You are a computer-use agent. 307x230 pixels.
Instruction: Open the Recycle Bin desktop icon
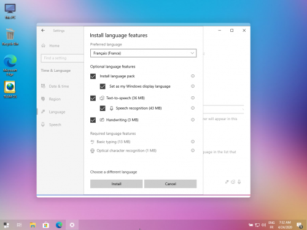pyautogui.click(x=10, y=37)
